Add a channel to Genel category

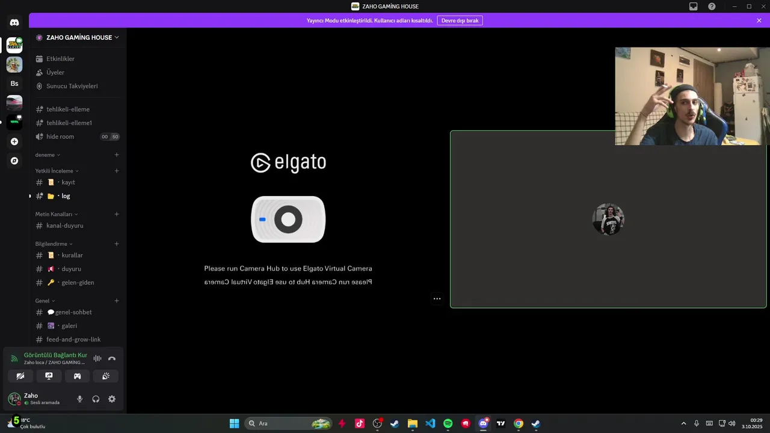[x=117, y=301]
